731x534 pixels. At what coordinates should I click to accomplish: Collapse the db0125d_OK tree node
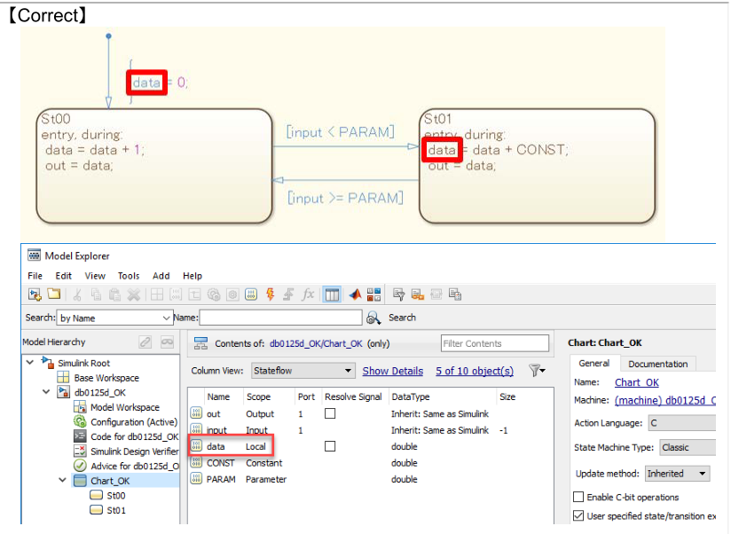click(46, 392)
